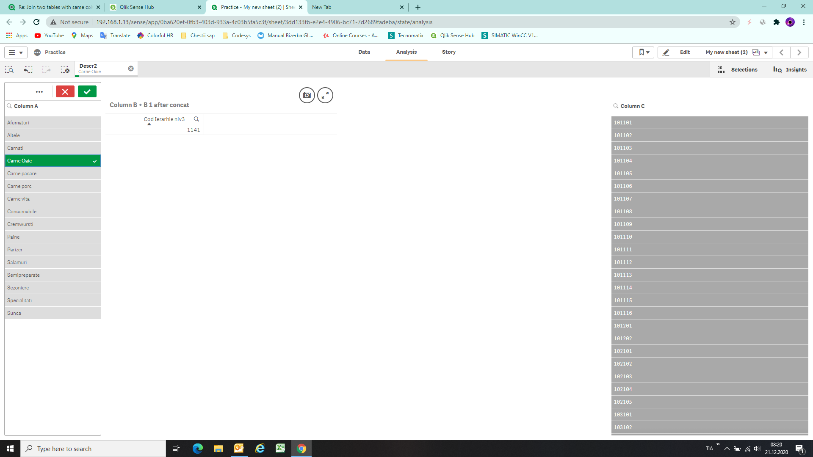The image size is (813, 457).
Task: Cancel selection with red X button
Action: pyautogui.click(x=65, y=91)
